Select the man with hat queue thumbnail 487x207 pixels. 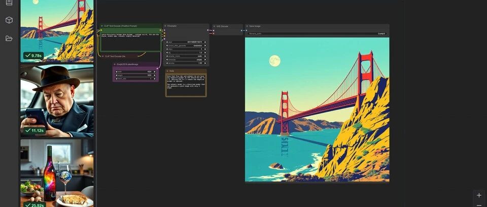pos(57,100)
